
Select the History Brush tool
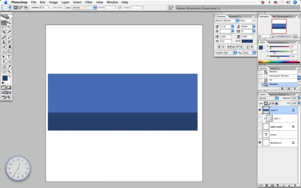point(9,42)
